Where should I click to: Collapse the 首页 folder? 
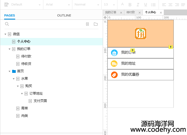[10, 71]
